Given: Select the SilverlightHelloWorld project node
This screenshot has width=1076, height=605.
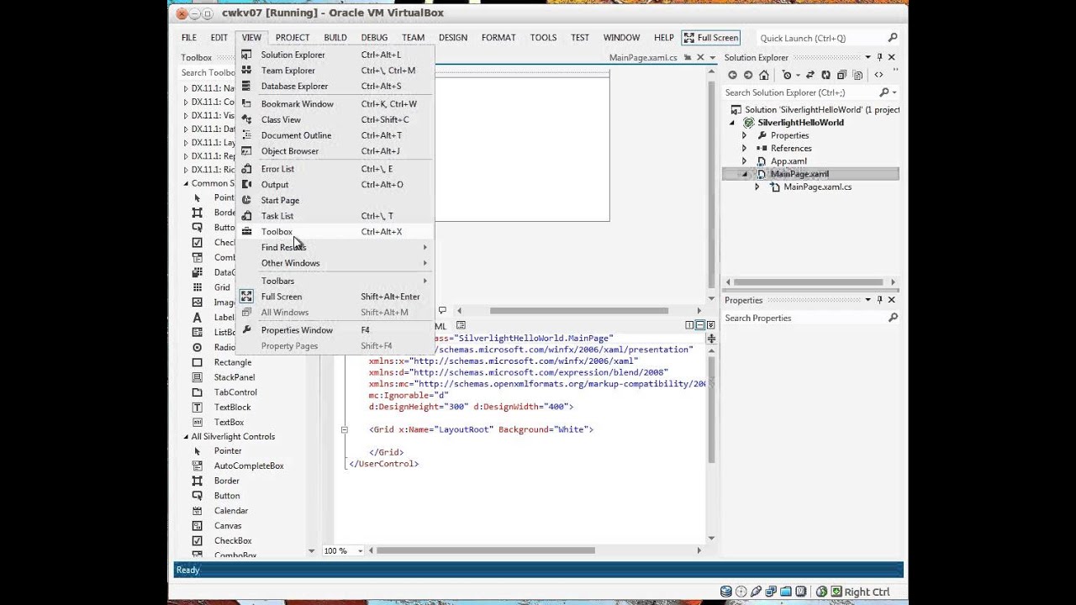Looking at the screenshot, I should [800, 123].
